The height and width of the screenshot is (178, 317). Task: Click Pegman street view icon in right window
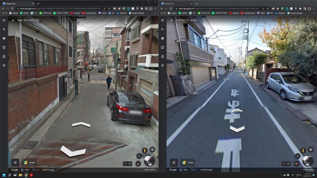pyautogui.click(x=303, y=150)
